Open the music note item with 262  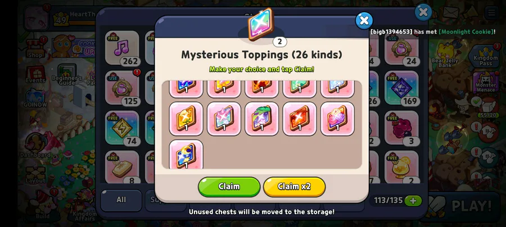(123, 48)
